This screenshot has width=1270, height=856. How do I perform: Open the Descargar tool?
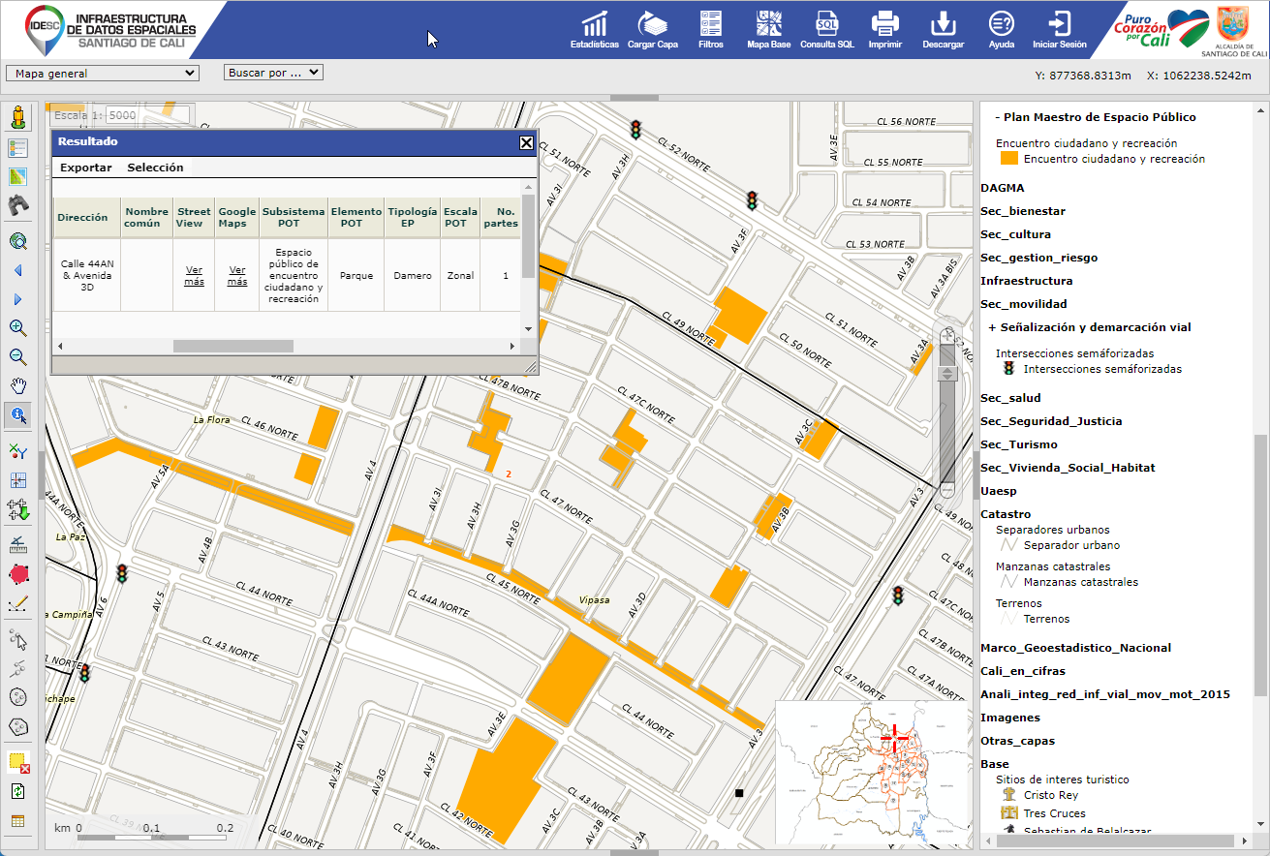pos(943,29)
